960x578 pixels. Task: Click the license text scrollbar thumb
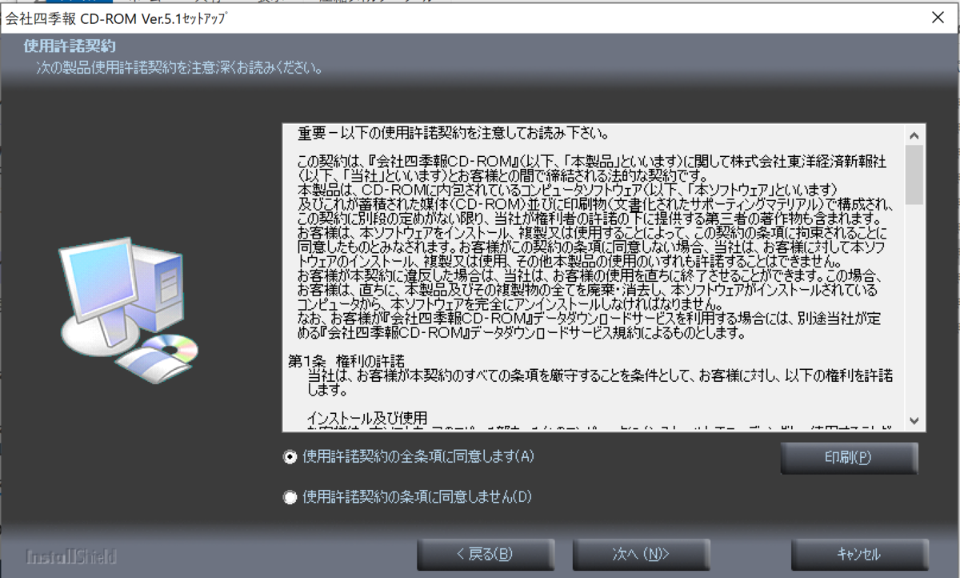pyautogui.click(x=916, y=173)
